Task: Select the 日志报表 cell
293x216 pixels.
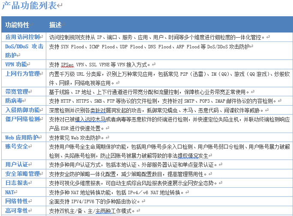Action: point(24,183)
